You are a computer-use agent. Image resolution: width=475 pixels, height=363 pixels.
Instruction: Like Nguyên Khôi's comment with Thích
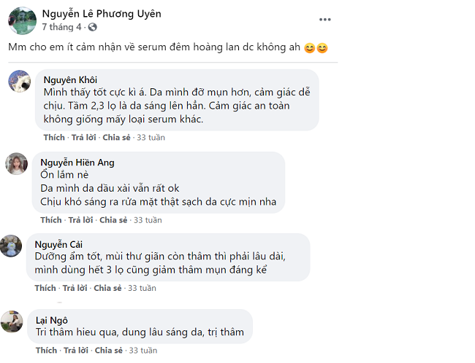(x=54, y=138)
